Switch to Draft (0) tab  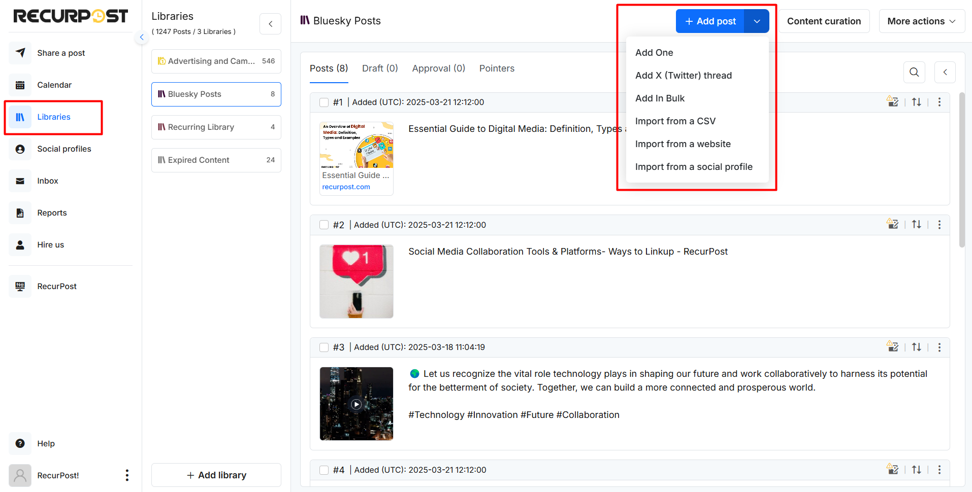tap(380, 68)
